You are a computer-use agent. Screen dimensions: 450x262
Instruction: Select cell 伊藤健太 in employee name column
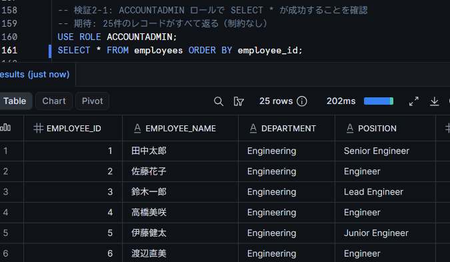(180, 233)
